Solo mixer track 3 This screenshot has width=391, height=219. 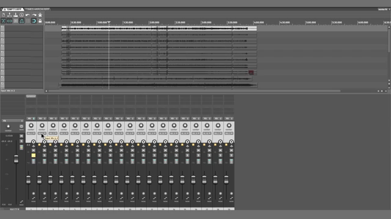click(x=56, y=155)
